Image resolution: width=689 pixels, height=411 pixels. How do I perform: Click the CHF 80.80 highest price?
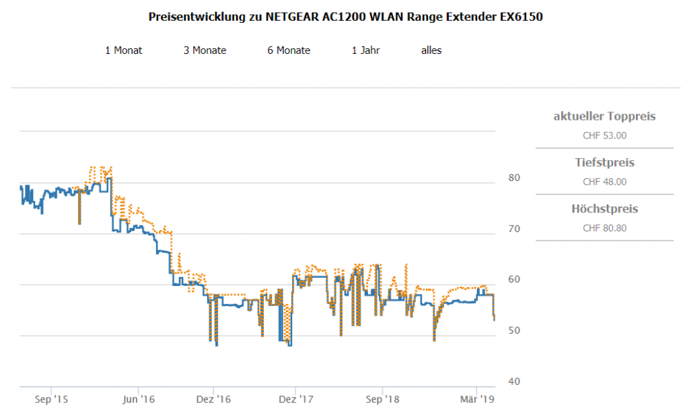[604, 228]
